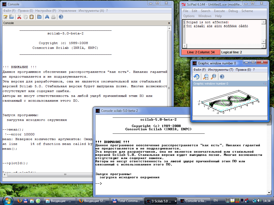Open SciPad File menu
This screenshot has width=274, height=205.
click(x=186, y=11)
